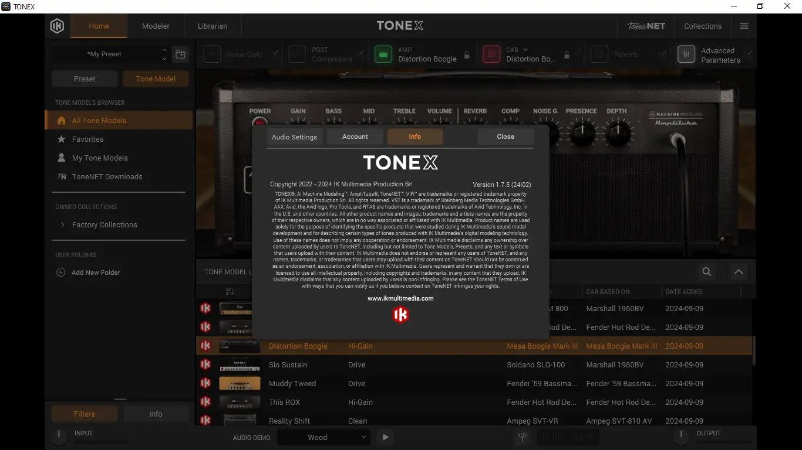Expand Factory Collections
The height and width of the screenshot is (450, 802).
pyautogui.click(x=63, y=225)
